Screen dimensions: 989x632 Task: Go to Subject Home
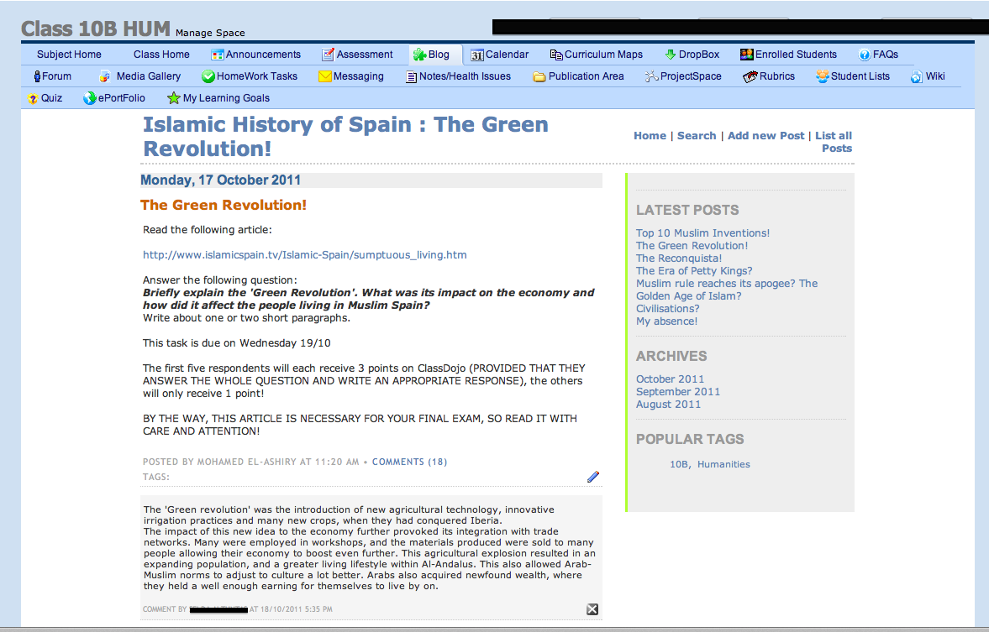(69, 55)
